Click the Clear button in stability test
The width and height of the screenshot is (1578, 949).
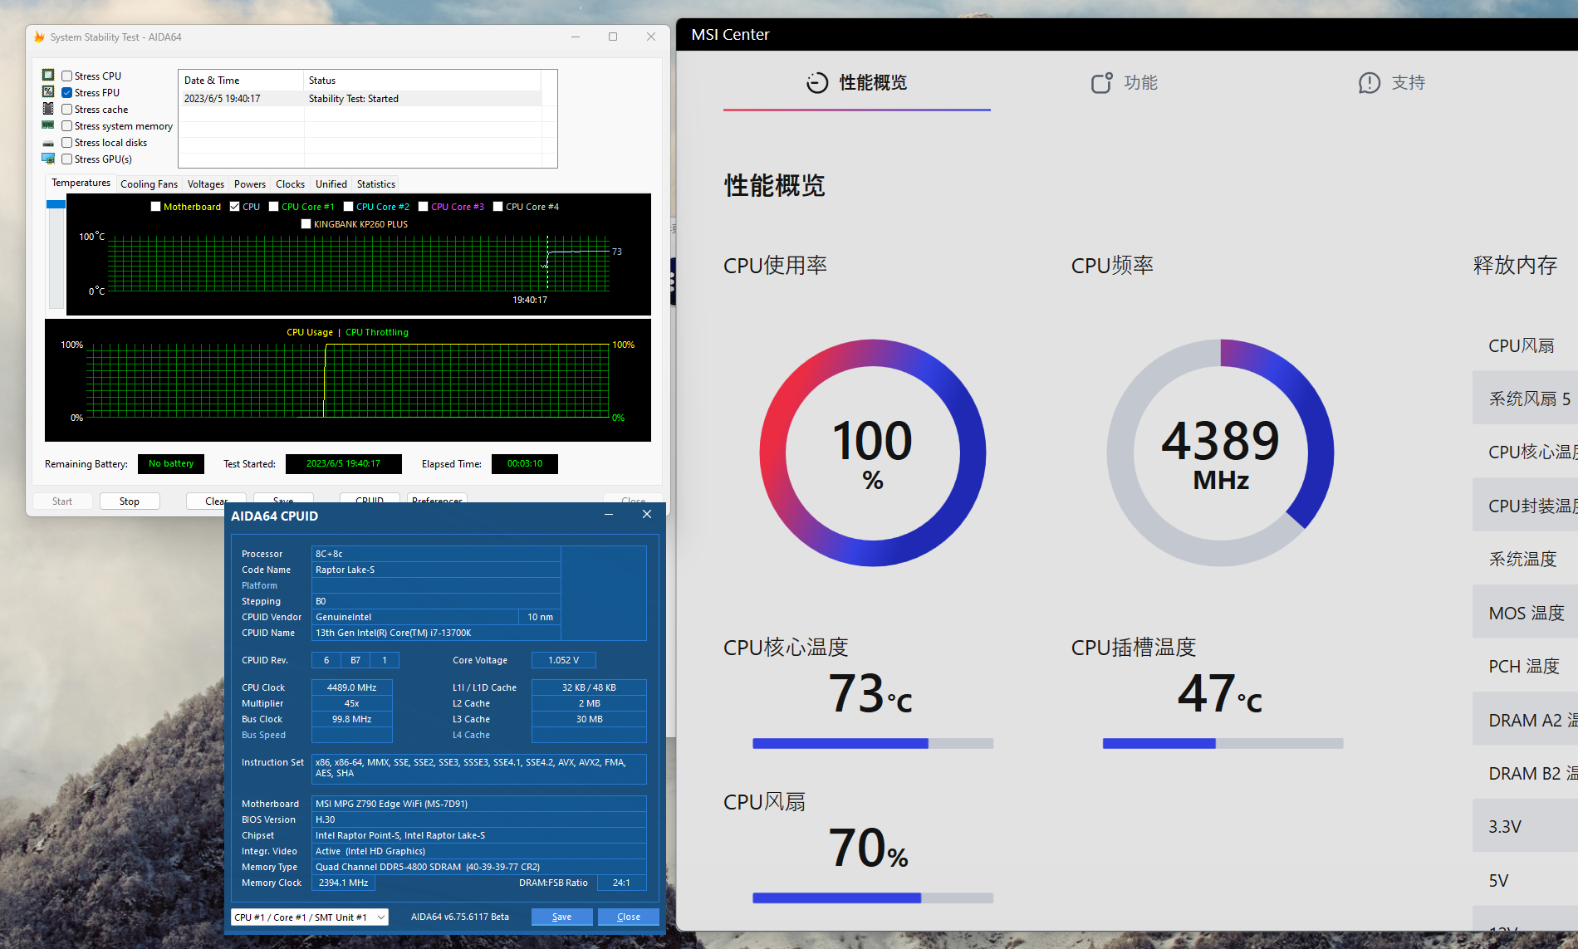pyautogui.click(x=216, y=501)
